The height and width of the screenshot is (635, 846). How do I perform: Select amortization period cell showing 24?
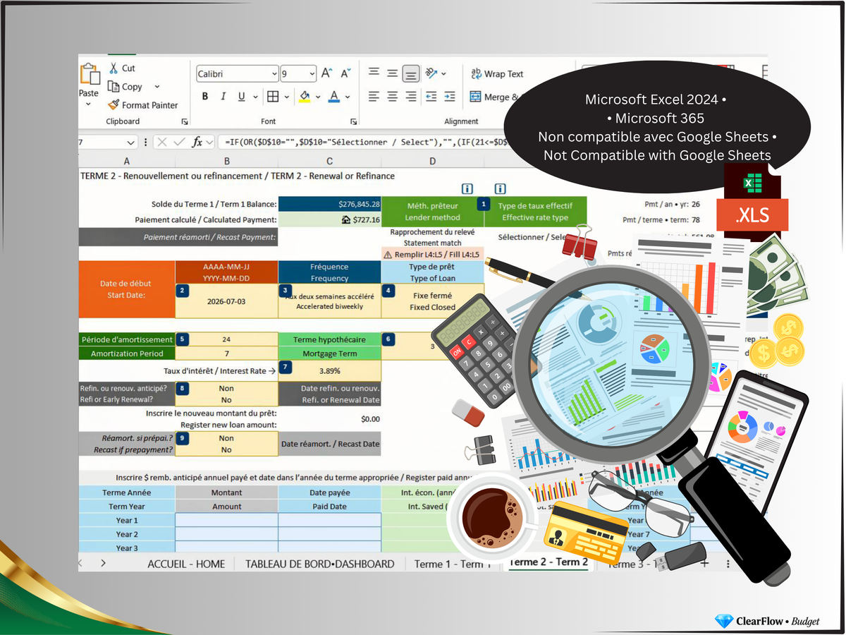tap(226, 339)
